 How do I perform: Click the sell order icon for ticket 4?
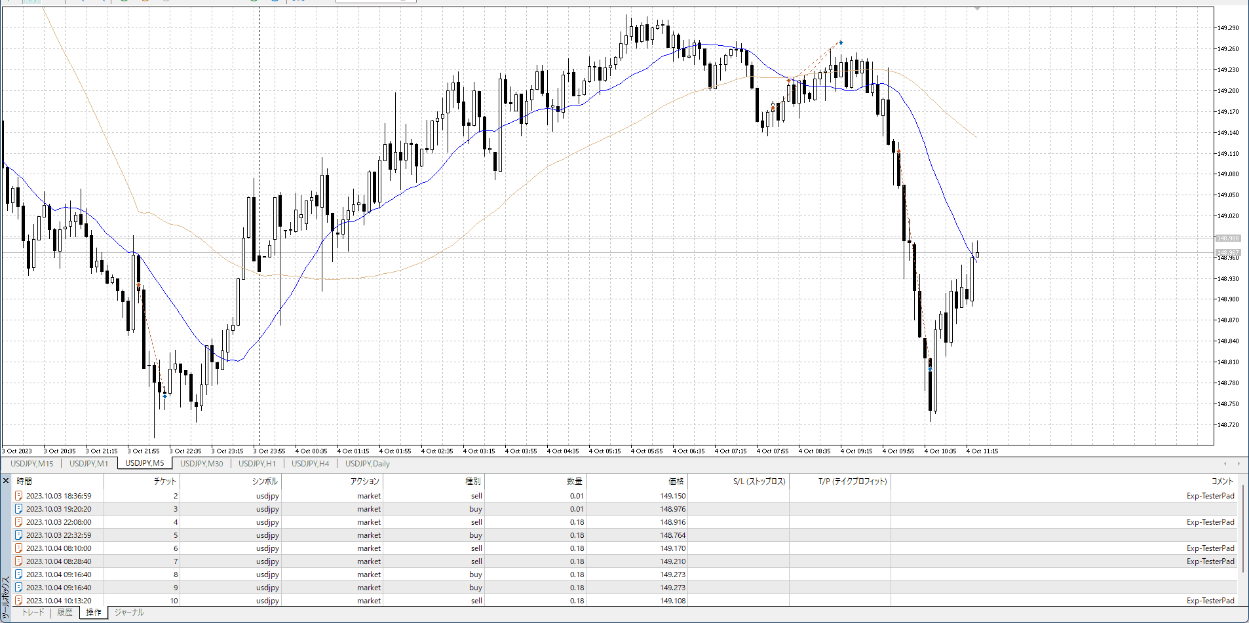pos(19,522)
